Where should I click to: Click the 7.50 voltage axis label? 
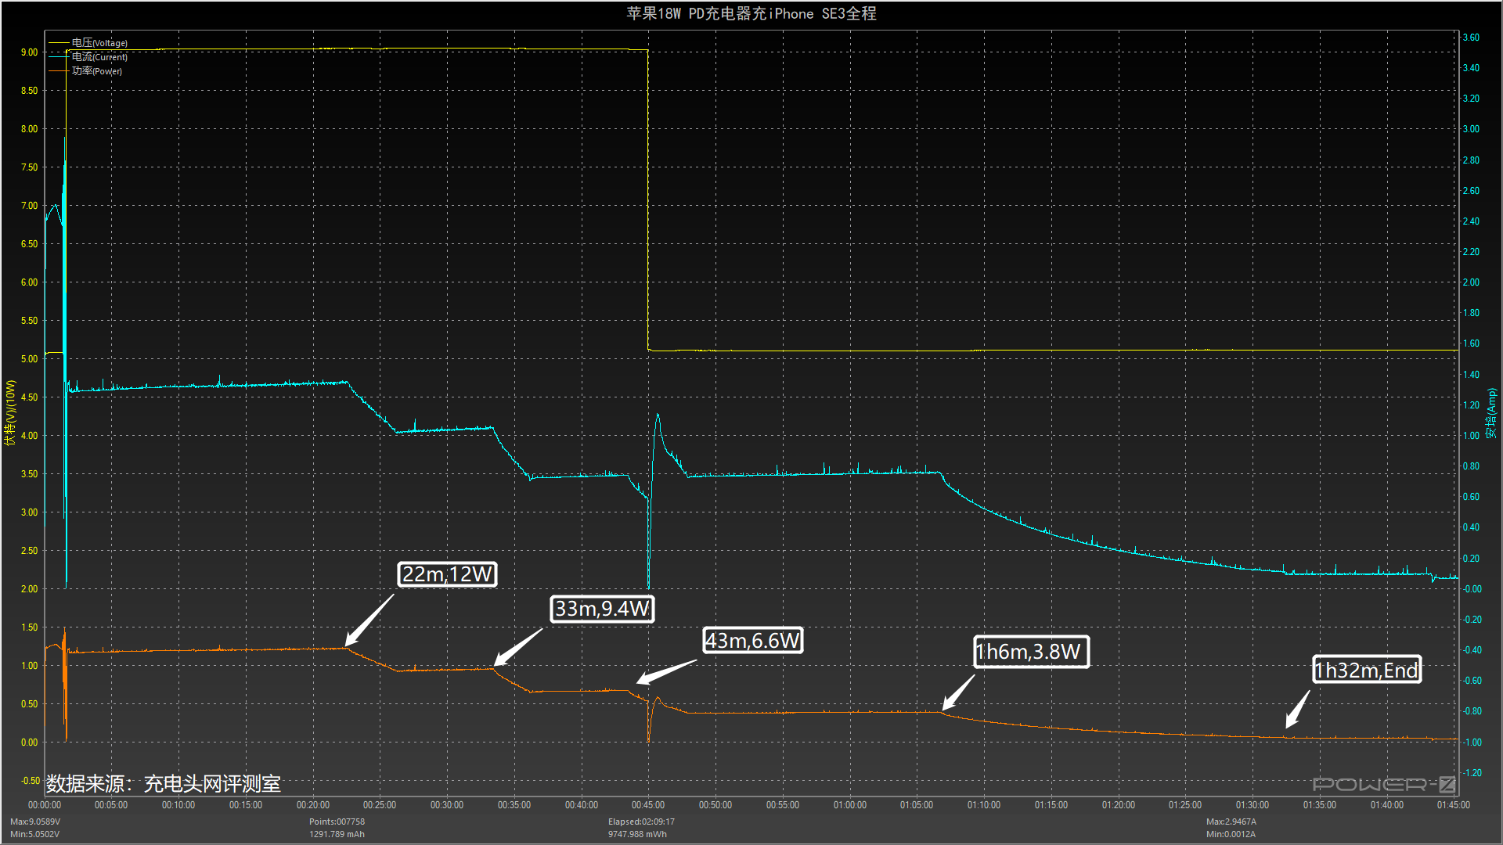[29, 167]
